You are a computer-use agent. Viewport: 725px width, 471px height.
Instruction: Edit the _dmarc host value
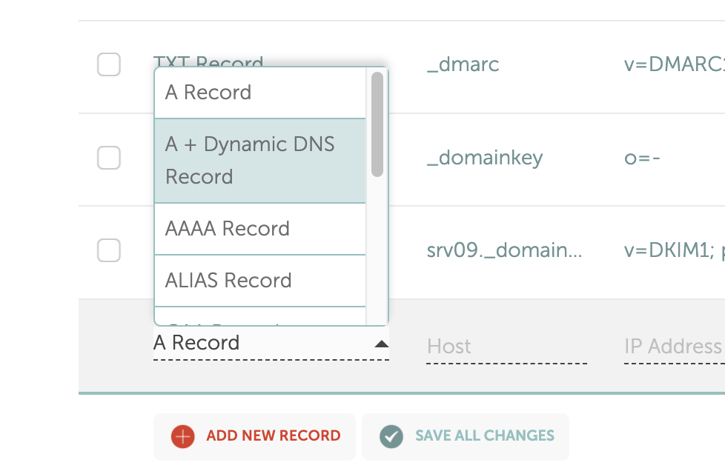(463, 64)
